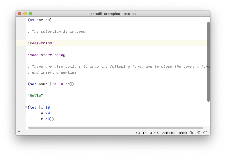Click the one-ns namespace symbol
Screen dimensions: 226x156
click(43, 20)
